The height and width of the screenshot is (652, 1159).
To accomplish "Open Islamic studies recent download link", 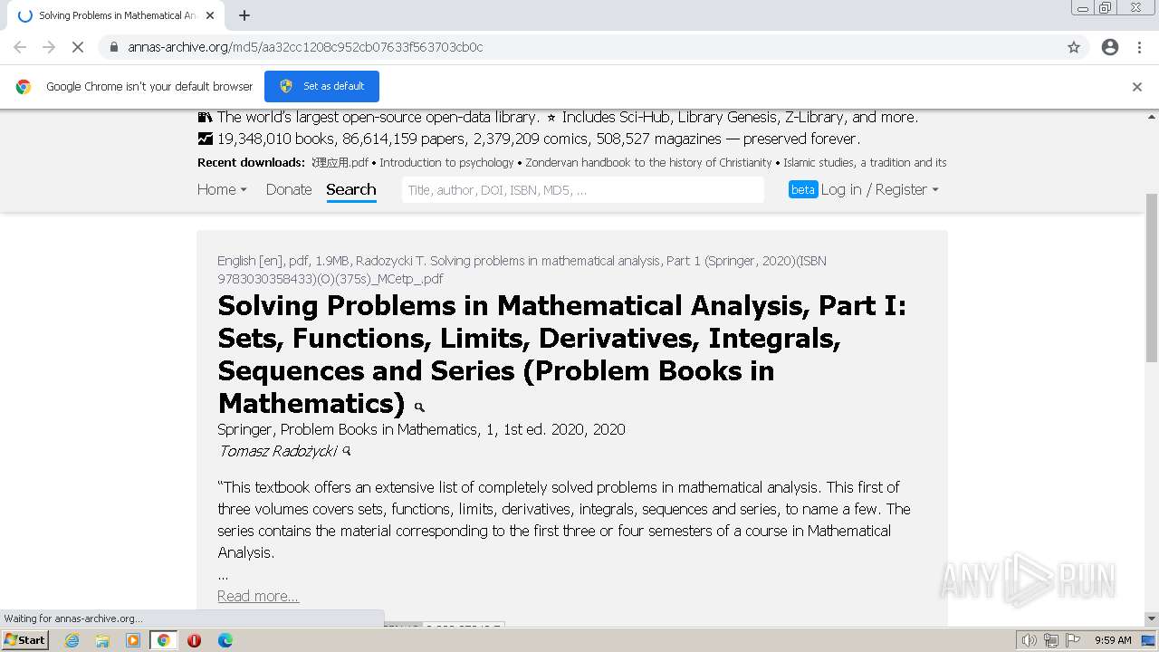I will click(865, 163).
